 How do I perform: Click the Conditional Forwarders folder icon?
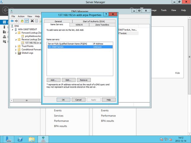click(x=19, y=50)
